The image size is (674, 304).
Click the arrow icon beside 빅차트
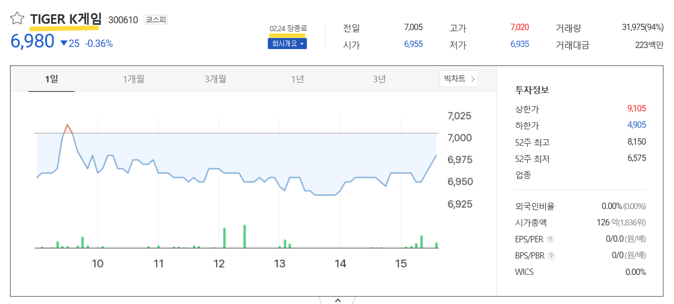point(474,78)
